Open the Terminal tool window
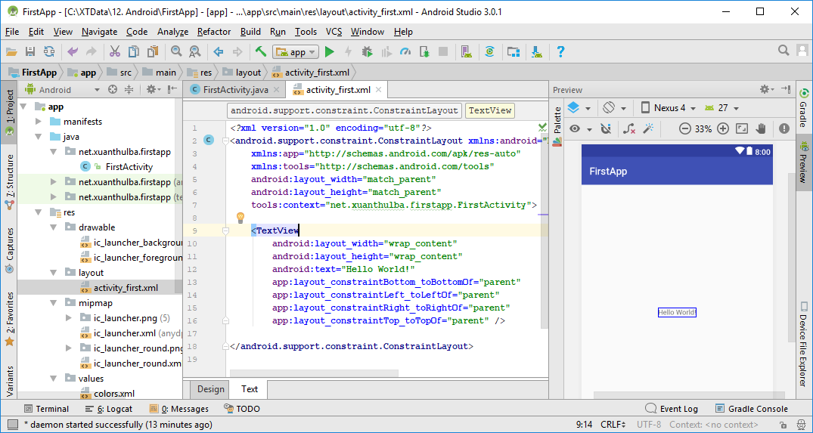 tap(47, 409)
